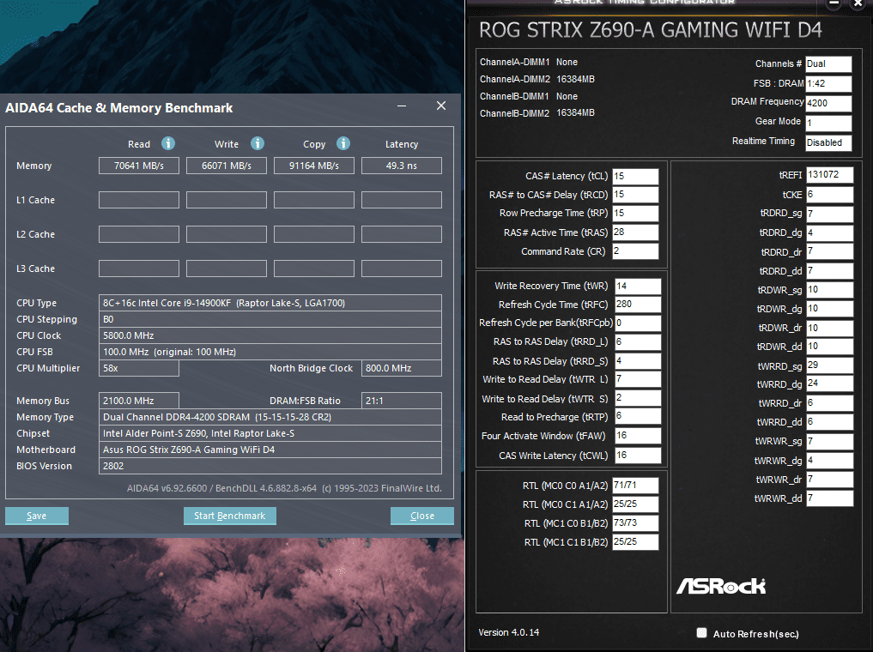Click the tRDWR_sg value field
Viewport: 873px width, 652px height.
[829, 290]
